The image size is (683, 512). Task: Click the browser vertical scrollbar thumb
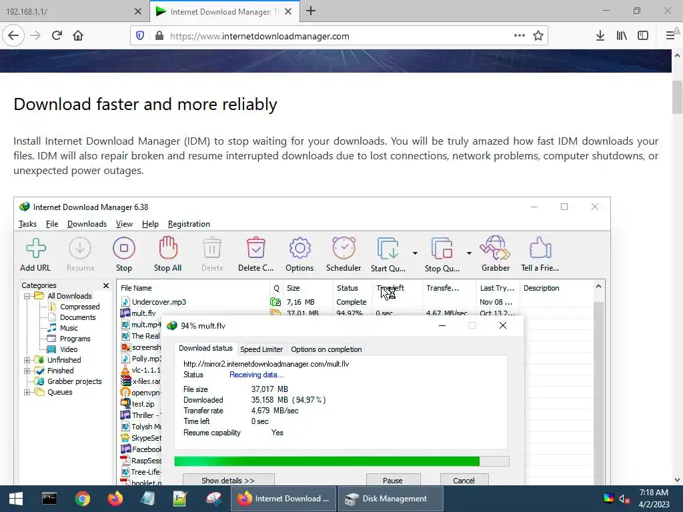[x=677, y=97]
